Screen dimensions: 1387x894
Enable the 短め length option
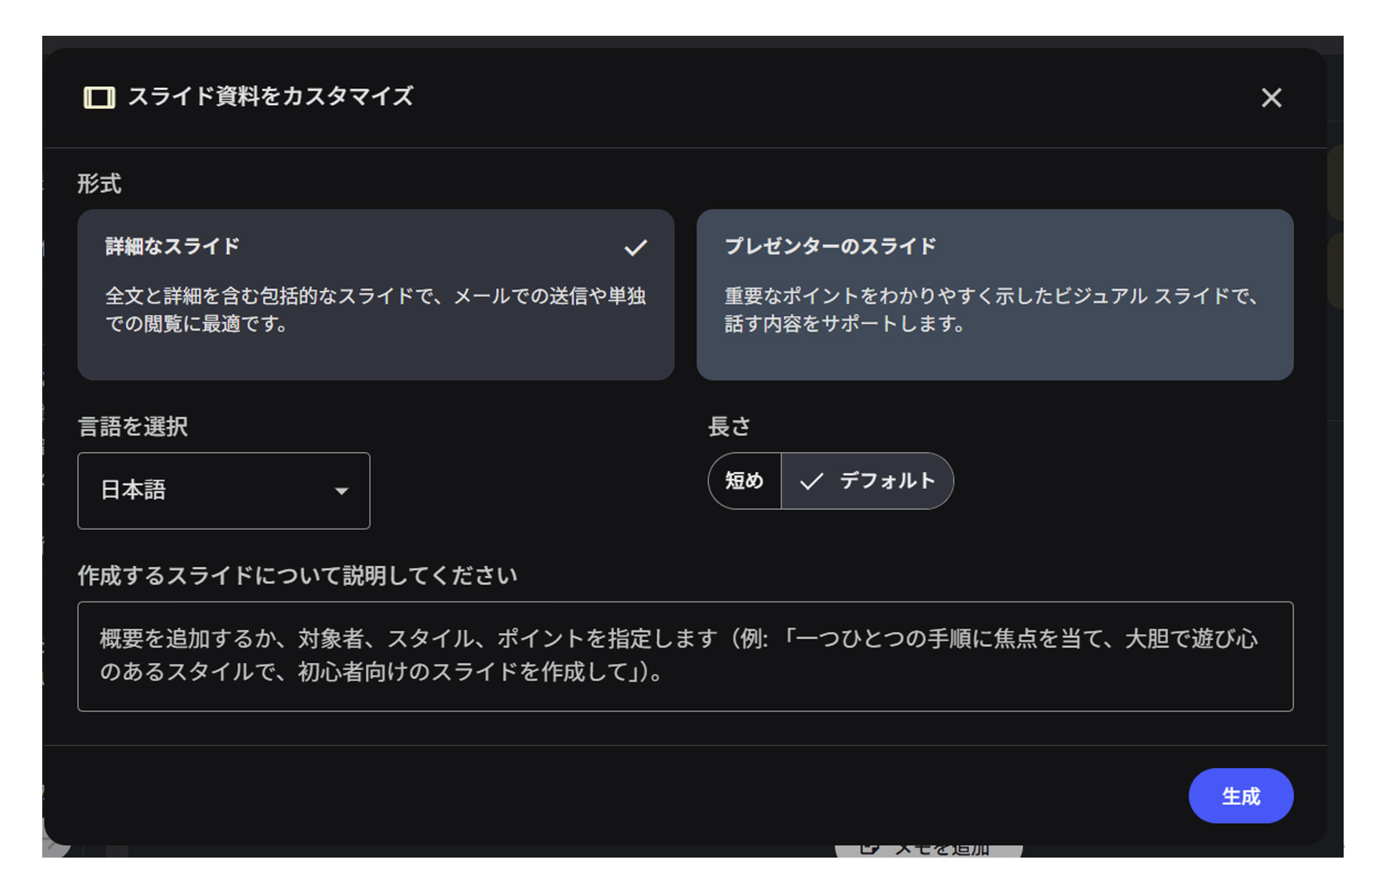click(744, 481)
